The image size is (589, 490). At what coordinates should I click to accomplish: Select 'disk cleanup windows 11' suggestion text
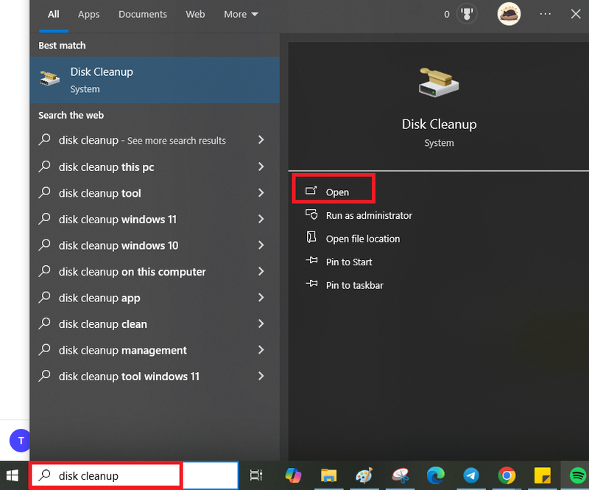tap(118, 220)
